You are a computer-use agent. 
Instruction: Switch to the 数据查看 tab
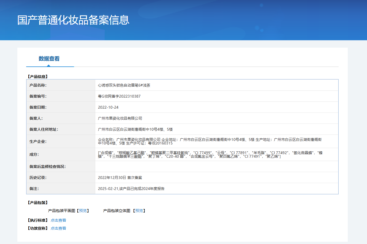[49, 59]
